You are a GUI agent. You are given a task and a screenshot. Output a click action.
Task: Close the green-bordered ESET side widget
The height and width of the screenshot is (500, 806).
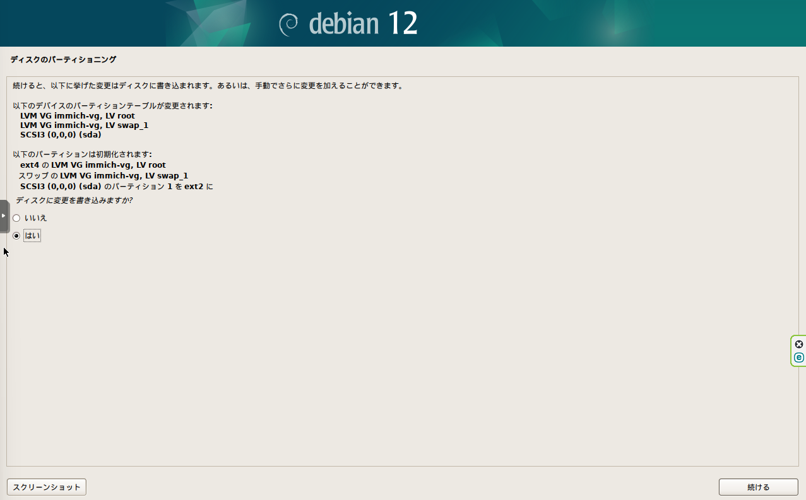point(799,344)
